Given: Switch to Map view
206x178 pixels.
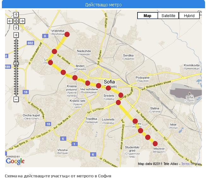Looking at the screenshot, I should 147,16.
